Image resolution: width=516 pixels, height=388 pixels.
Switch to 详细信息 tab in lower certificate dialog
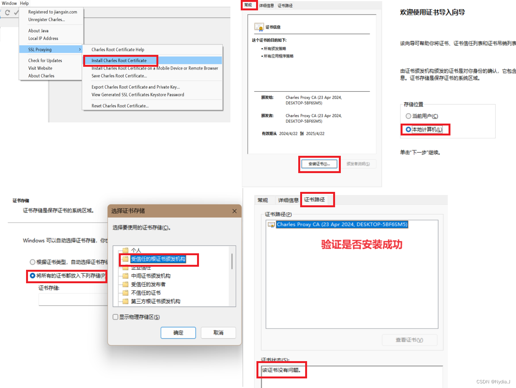click(x=288, y=200)
